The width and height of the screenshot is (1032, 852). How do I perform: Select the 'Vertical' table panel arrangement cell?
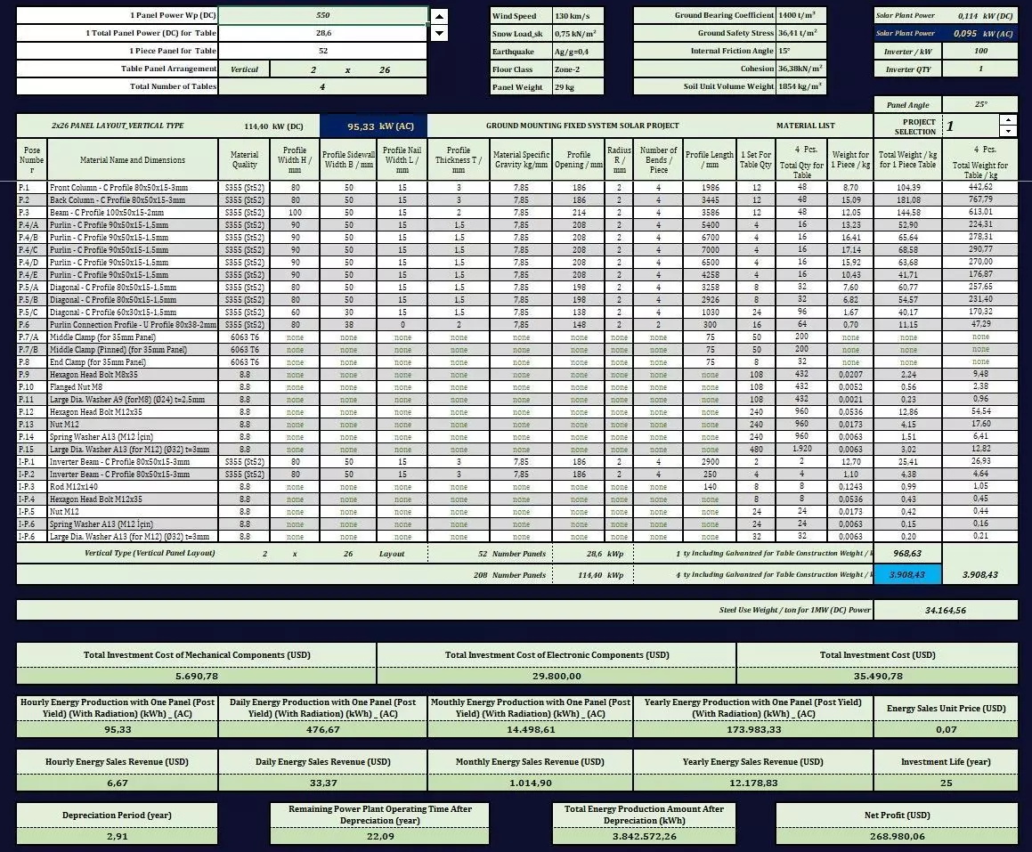pos(244,69)
